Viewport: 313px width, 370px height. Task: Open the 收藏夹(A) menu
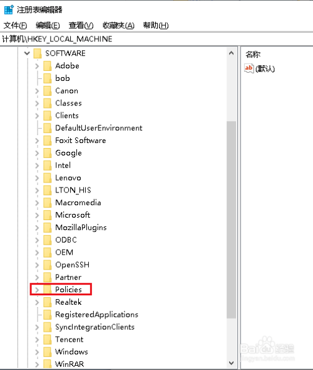118,25
